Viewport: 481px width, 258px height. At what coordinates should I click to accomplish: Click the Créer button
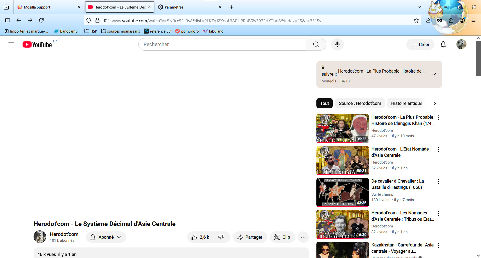coord(420,44)
